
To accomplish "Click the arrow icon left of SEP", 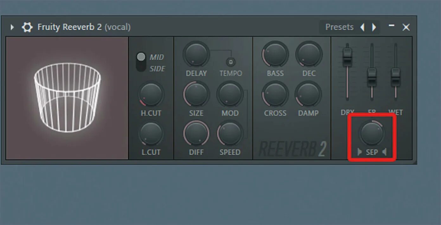I will (360, 152).
